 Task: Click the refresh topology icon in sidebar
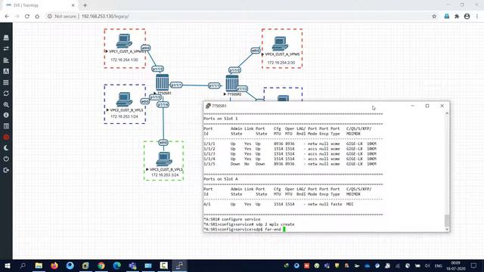click(x=6, y=94)
